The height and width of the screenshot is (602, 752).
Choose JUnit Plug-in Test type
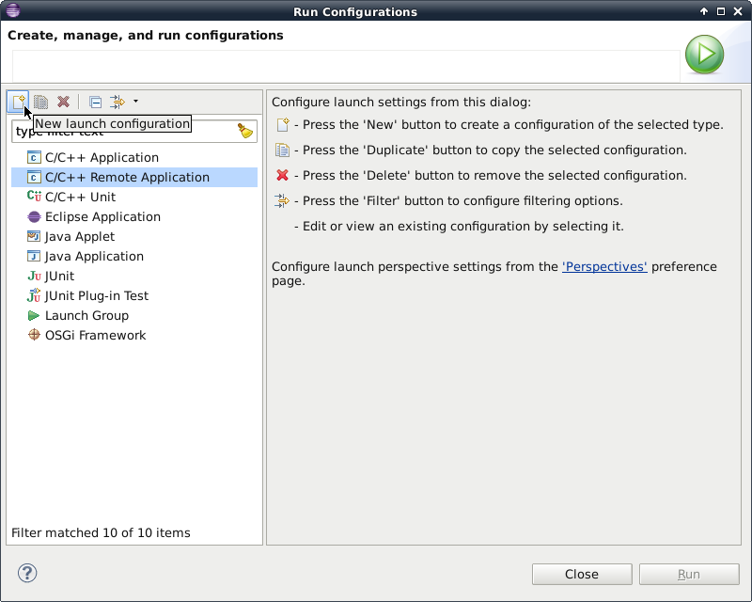(87, 295)
